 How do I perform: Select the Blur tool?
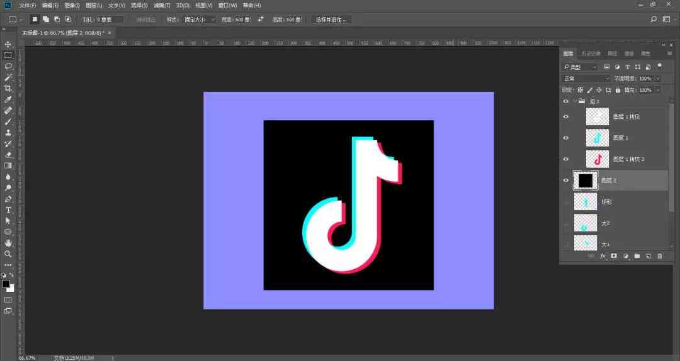(8, 177)
